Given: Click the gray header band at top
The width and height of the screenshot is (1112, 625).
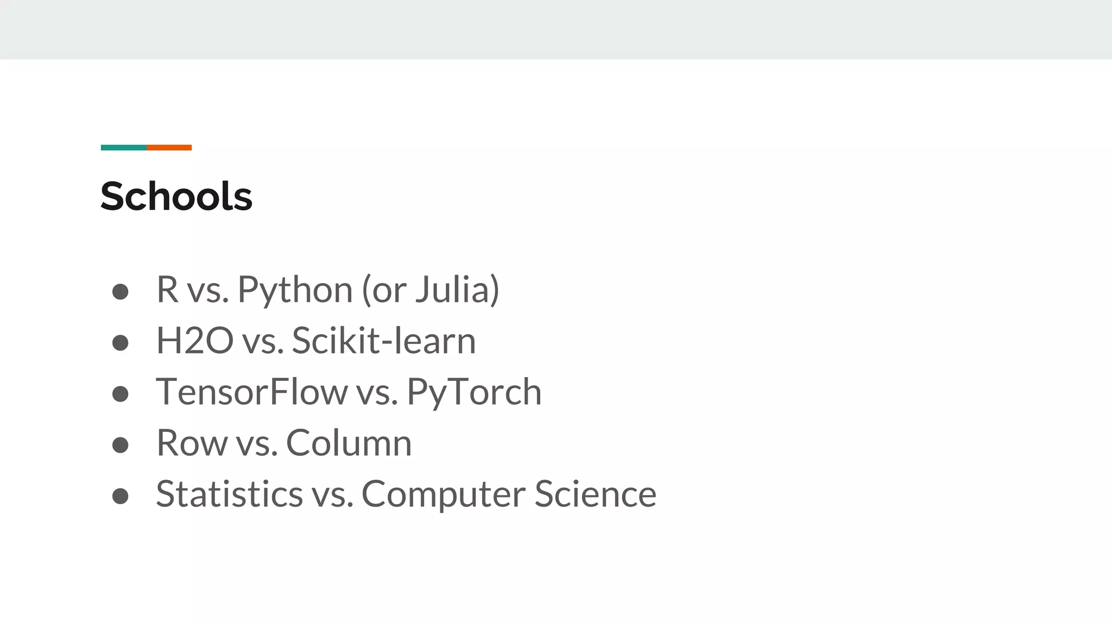Looking at the screenshot, I should click(556, 29).
